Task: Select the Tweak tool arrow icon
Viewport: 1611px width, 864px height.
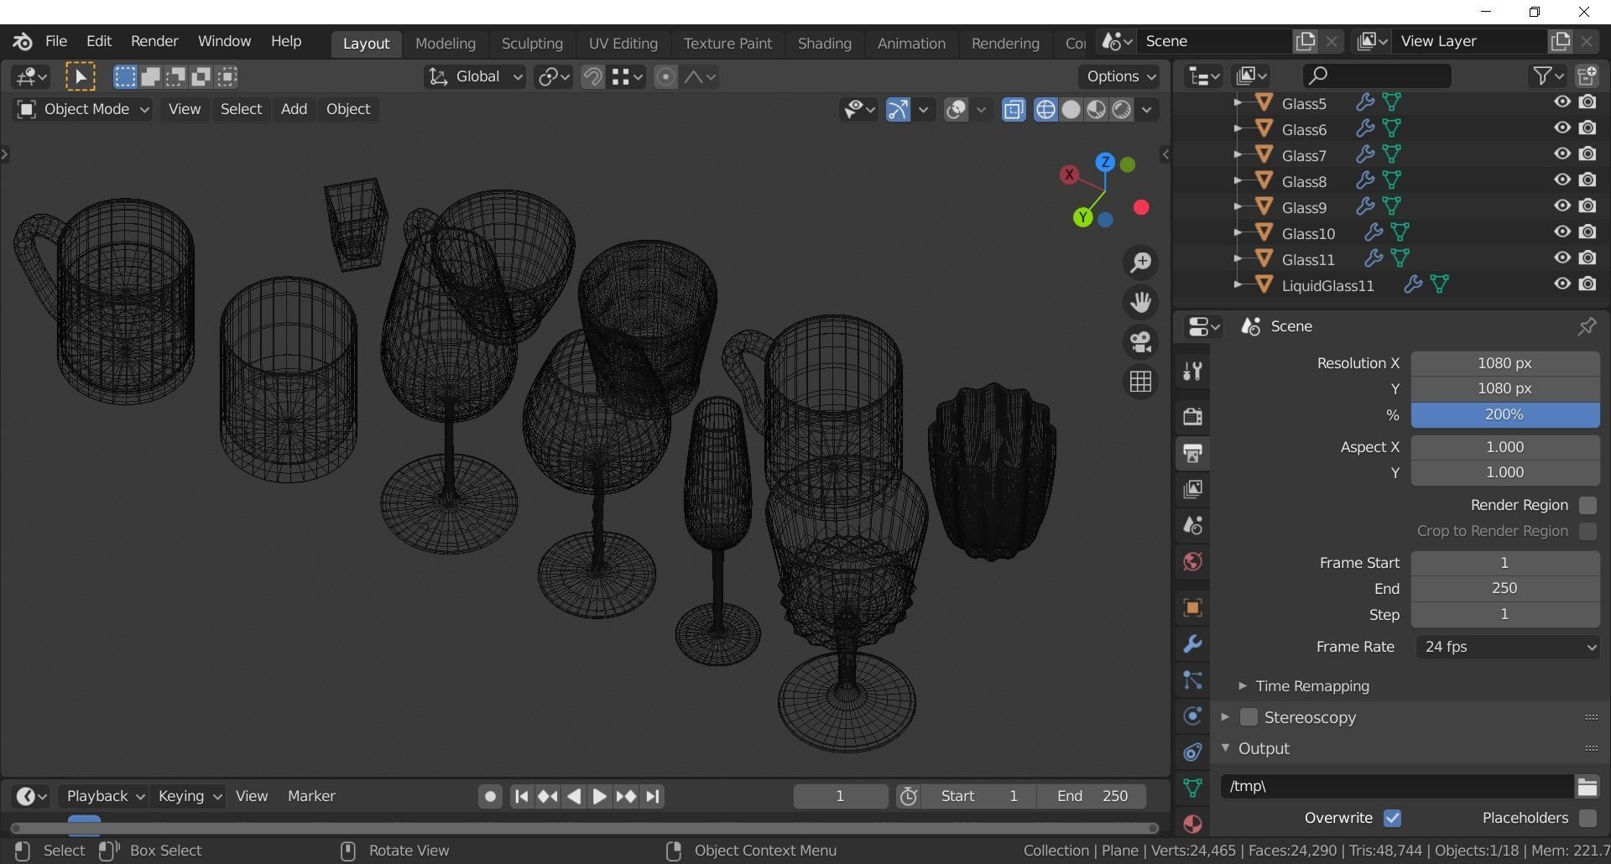Action: click(81, 77)
